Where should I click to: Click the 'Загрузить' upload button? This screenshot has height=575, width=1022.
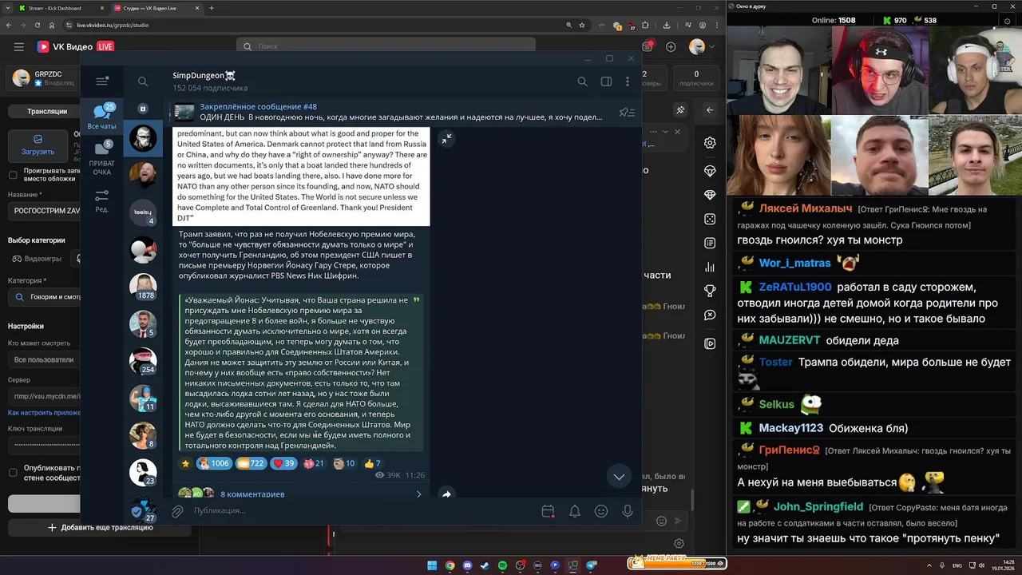38,145
